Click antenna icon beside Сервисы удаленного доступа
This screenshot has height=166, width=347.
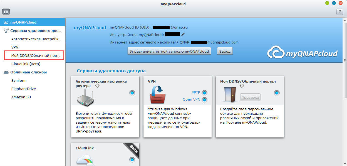click(6, 31)
